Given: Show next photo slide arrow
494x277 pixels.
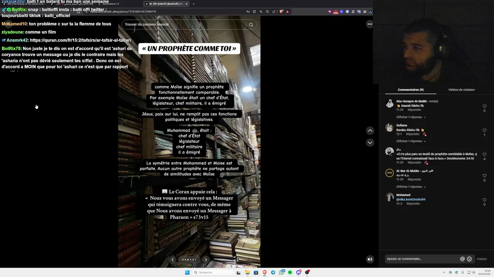Looking at the screenshot, I should (206, 259).
